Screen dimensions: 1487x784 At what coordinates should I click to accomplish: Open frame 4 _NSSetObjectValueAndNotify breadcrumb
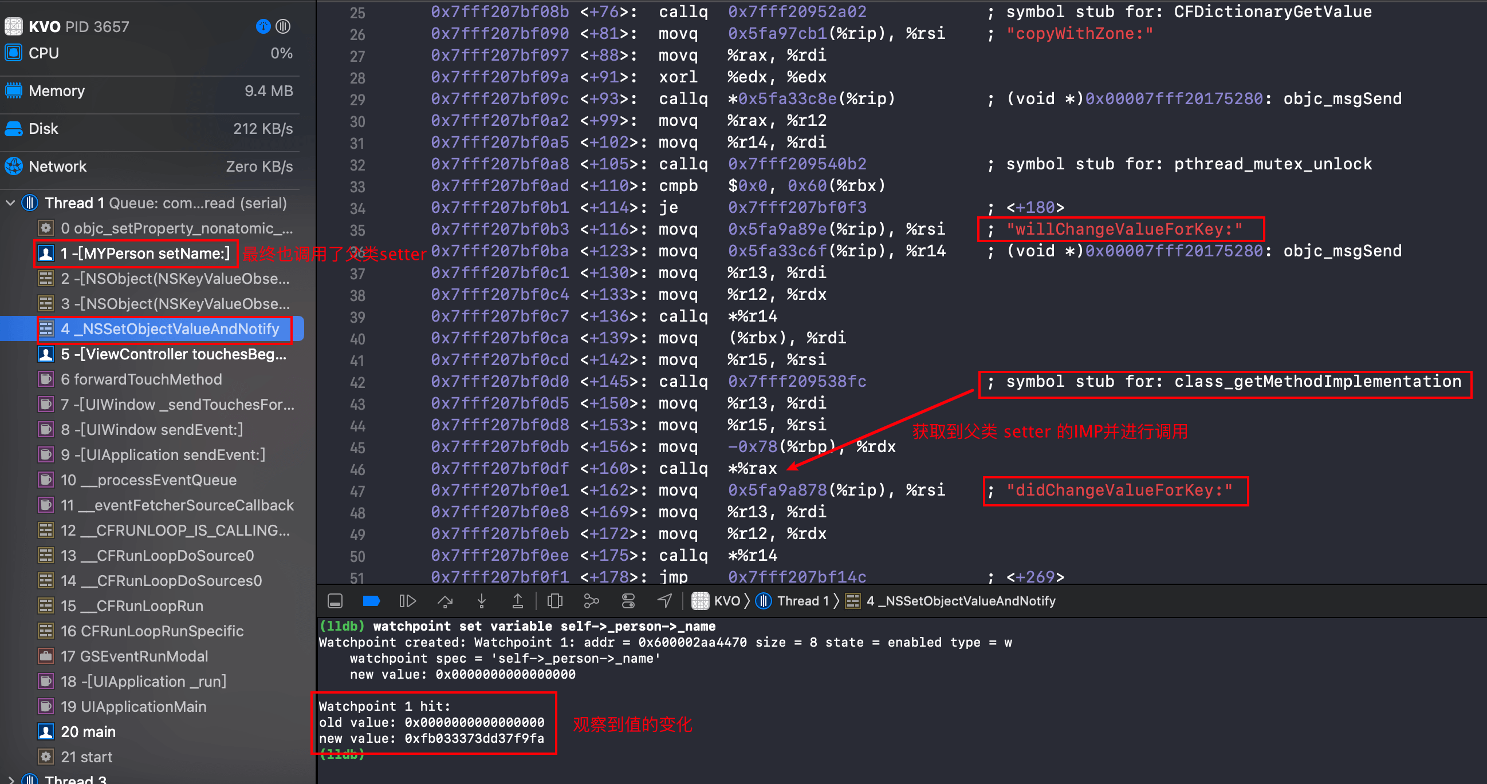pyautogui.click(x=951, y=601)
